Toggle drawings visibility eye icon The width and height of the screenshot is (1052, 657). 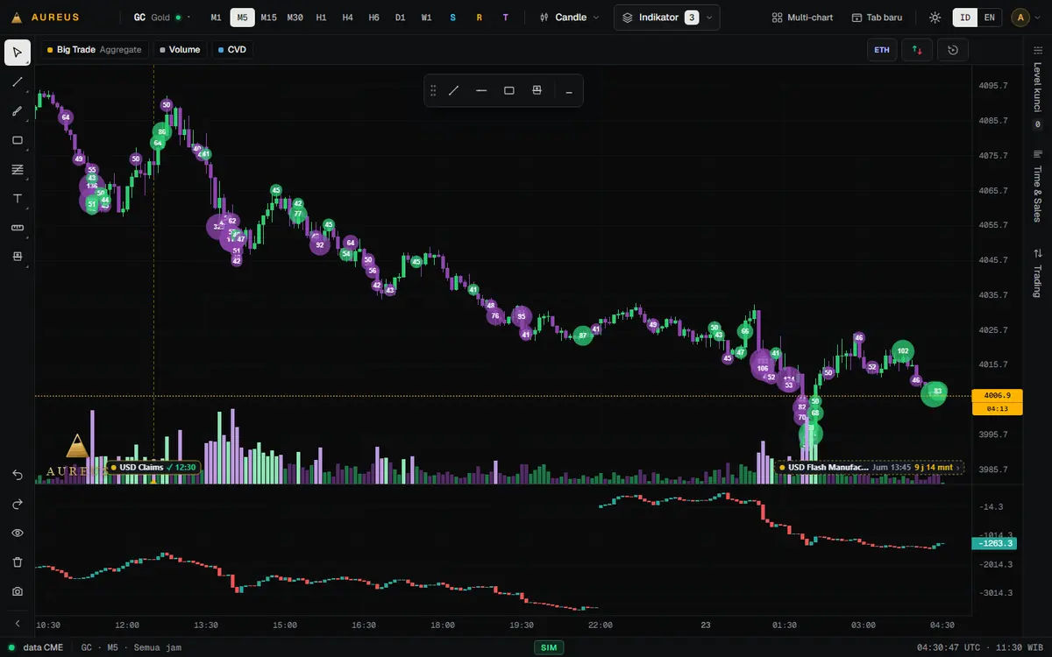click(18, 533)
